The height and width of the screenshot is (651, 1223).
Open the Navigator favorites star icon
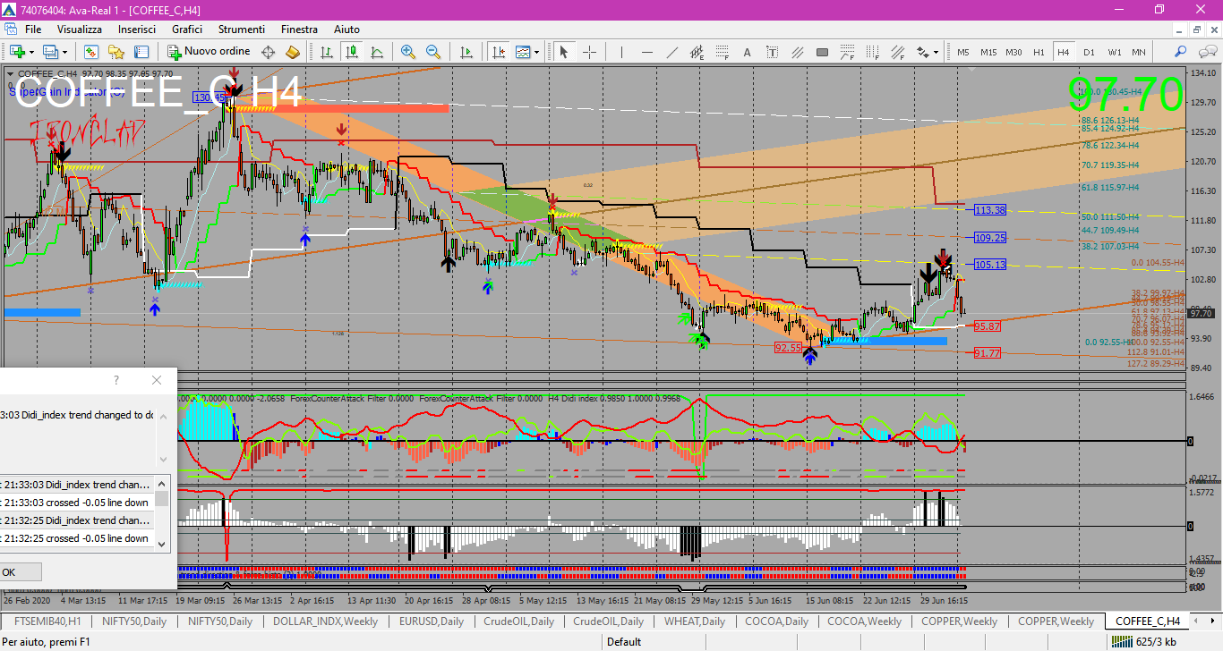click(x=116, y=52)
